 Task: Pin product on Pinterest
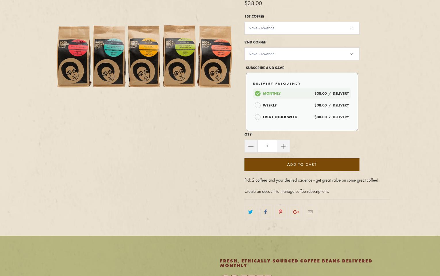280,212
